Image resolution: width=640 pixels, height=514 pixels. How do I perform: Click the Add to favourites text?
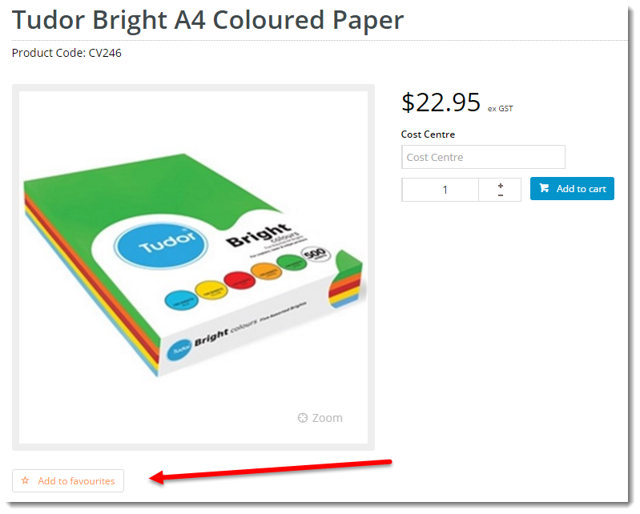[x=76, y=481]
